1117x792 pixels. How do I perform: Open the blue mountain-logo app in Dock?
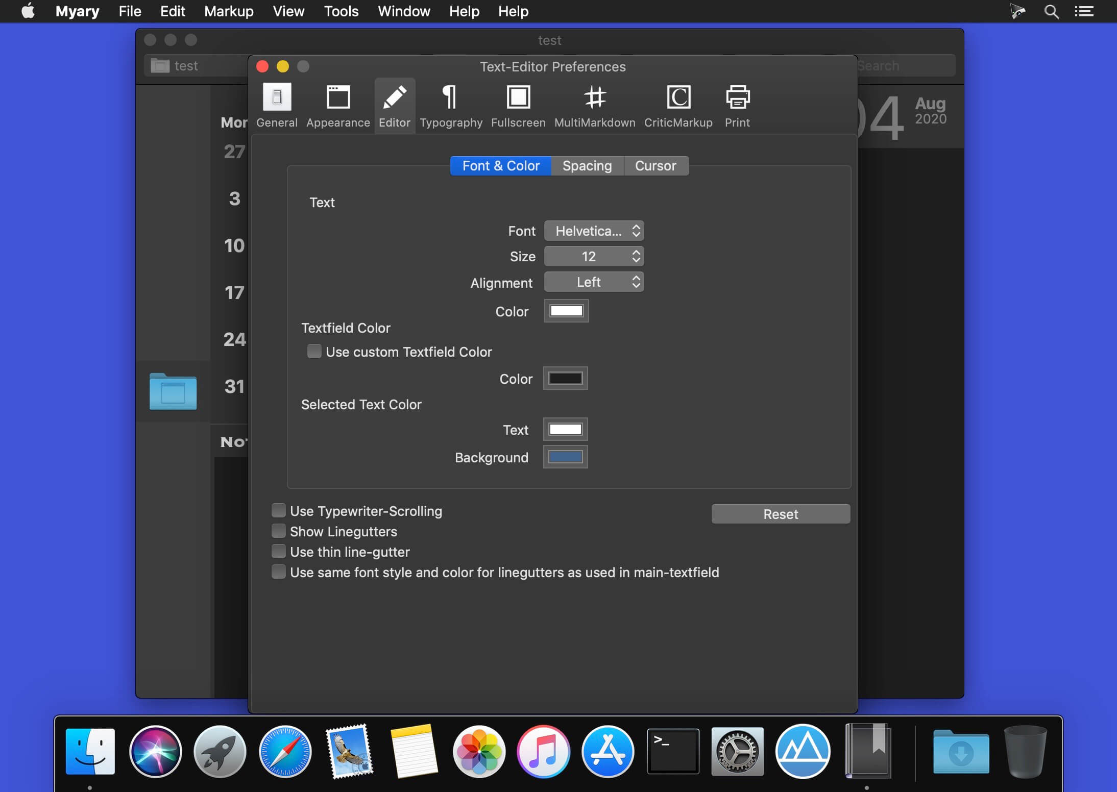coord(803,751)
